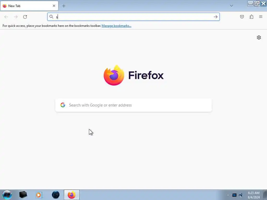Image resolution: width=267 pixels, height=200 pixels.
Task: Open the volume tray icon
Action: (241, 195)
